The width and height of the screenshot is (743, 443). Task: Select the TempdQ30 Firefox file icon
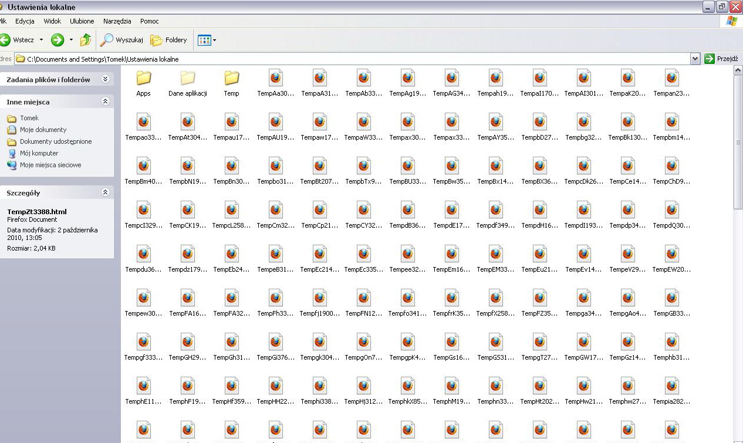point(672,209)
